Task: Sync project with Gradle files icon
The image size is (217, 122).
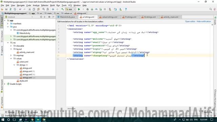Action: (115, 9)
